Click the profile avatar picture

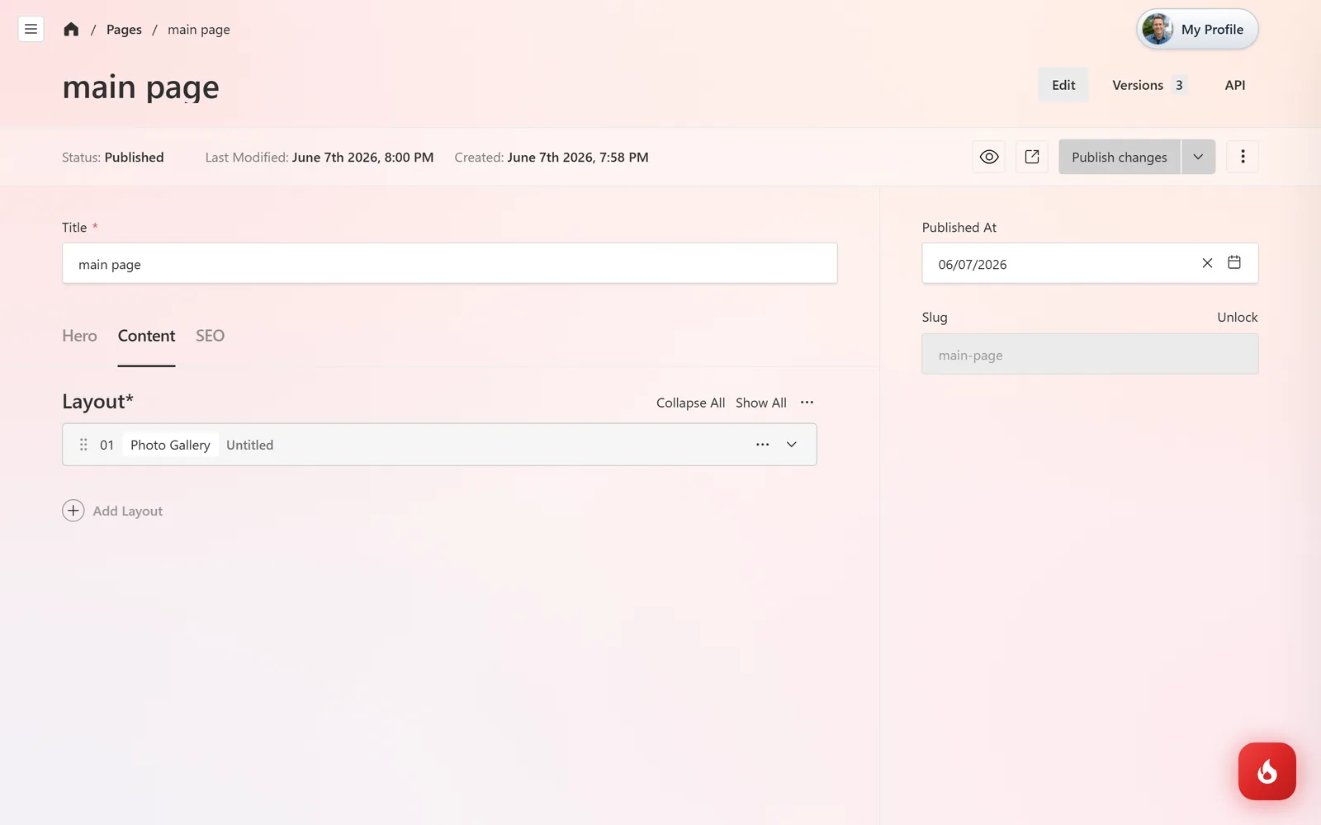(1158, 29)
